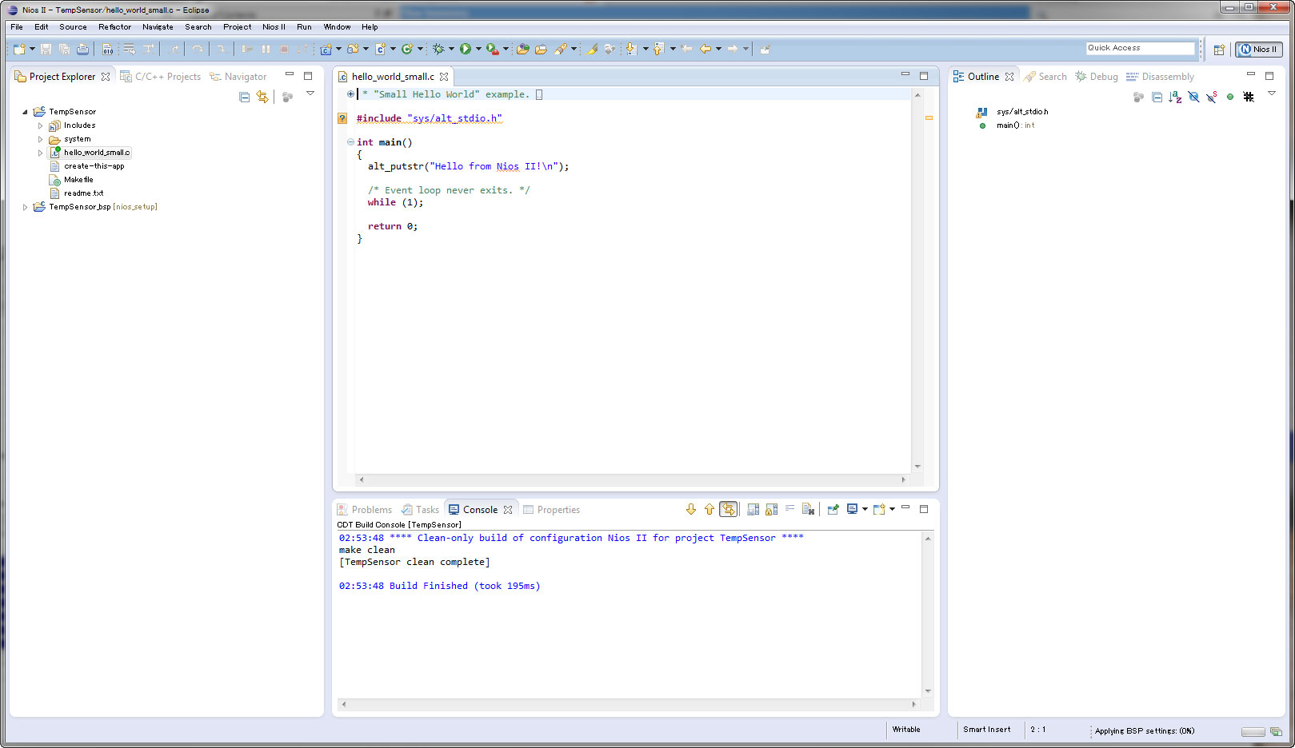The image size is (1295, 748).
Task: Click the green Run launch icon
Action: [465, 49]
